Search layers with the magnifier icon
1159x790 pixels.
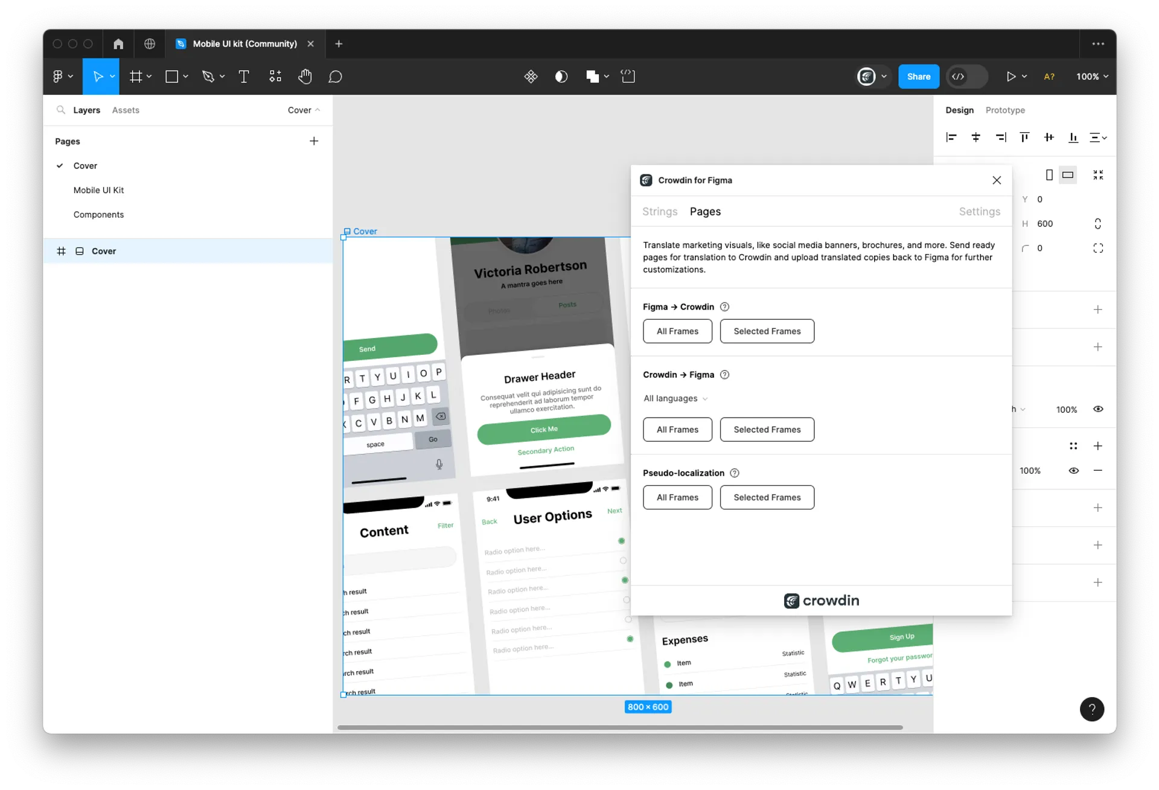tap(61, 110)
